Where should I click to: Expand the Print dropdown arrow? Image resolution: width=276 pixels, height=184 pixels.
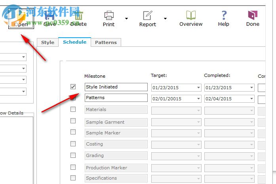pyautogui.click(x=126, y=18)
